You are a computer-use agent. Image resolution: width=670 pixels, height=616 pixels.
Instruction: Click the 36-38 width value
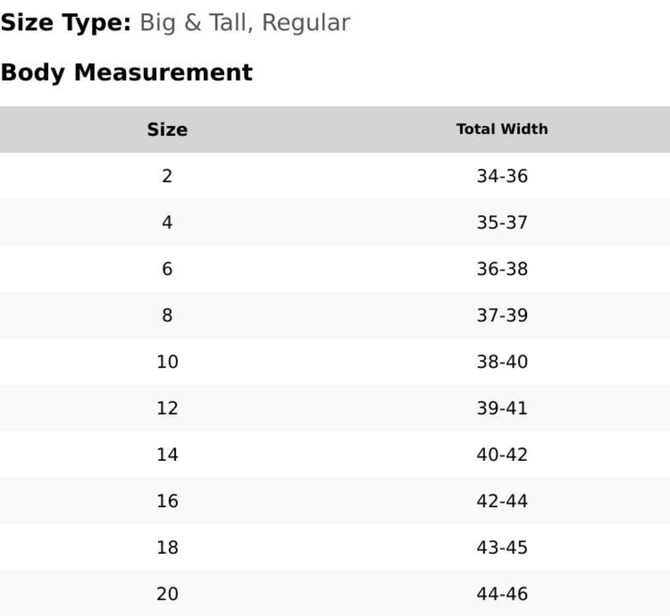(x=502, y=269)
